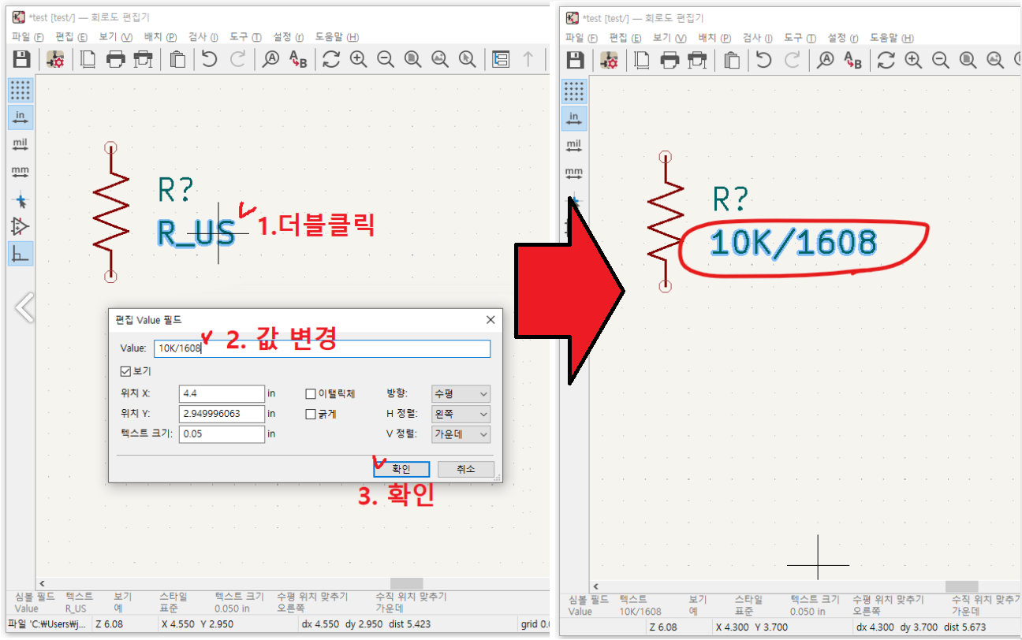
Task: Save the schematic in the R_US editor window
Action: point(22,59)
